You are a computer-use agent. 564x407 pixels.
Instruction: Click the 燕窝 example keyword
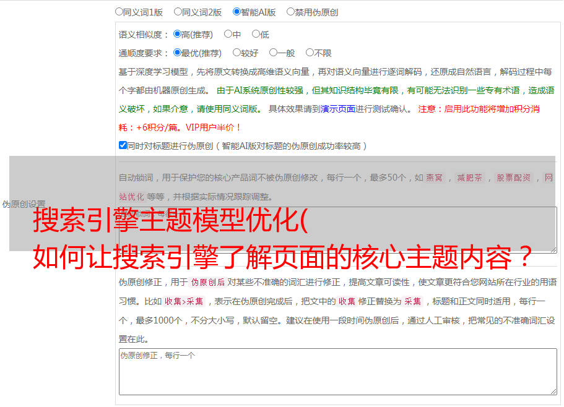click(x=434, y=178)
